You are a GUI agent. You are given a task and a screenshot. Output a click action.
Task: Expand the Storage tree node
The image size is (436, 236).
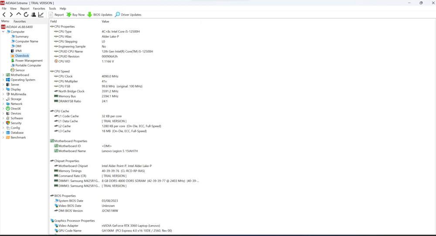pos(3,99)
